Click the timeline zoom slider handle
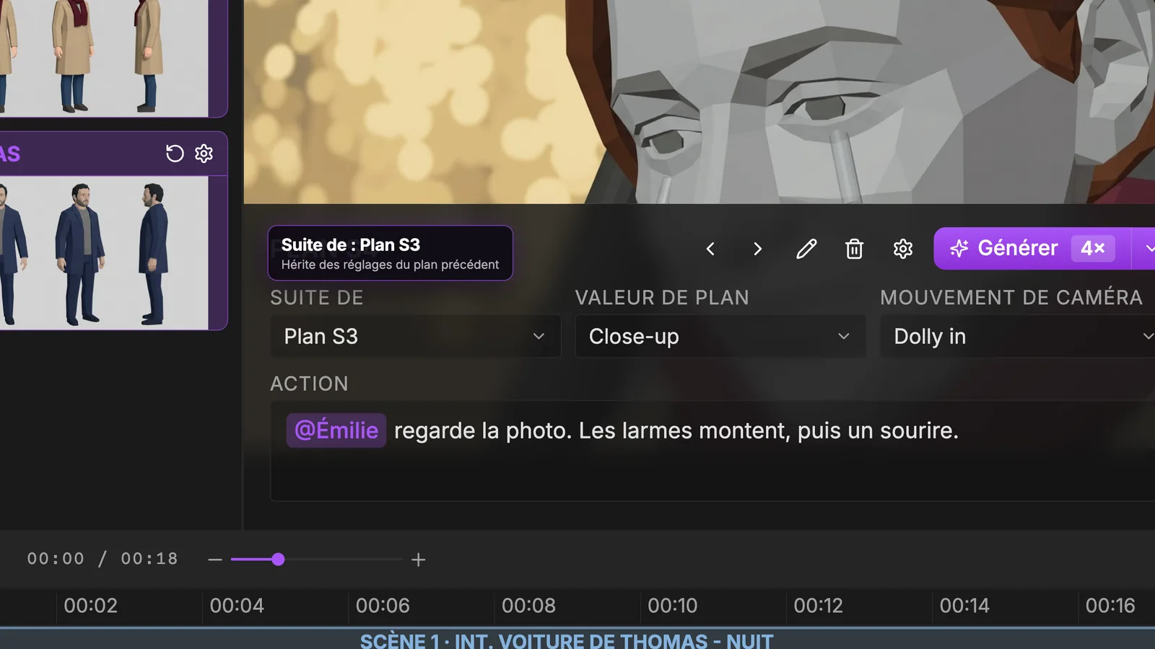Screen dimensions: 1155x649 (x=278, y=560)
